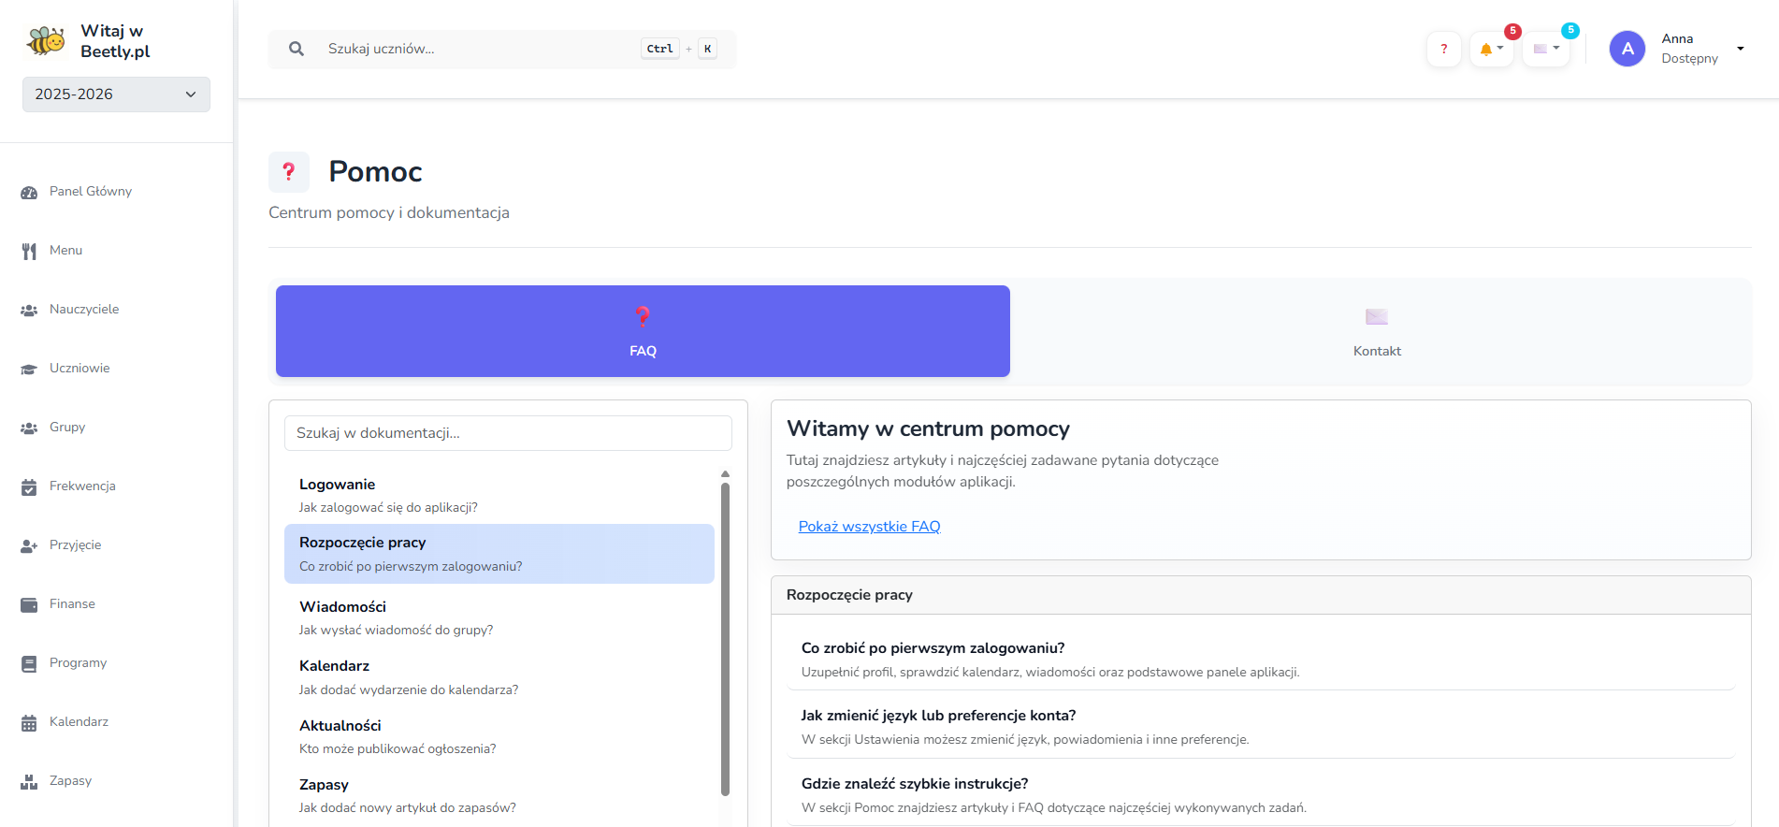Click the Programy book icon
Viewport: 1779px width, 827px height.
pyautogui.click(x=29, y=663)
